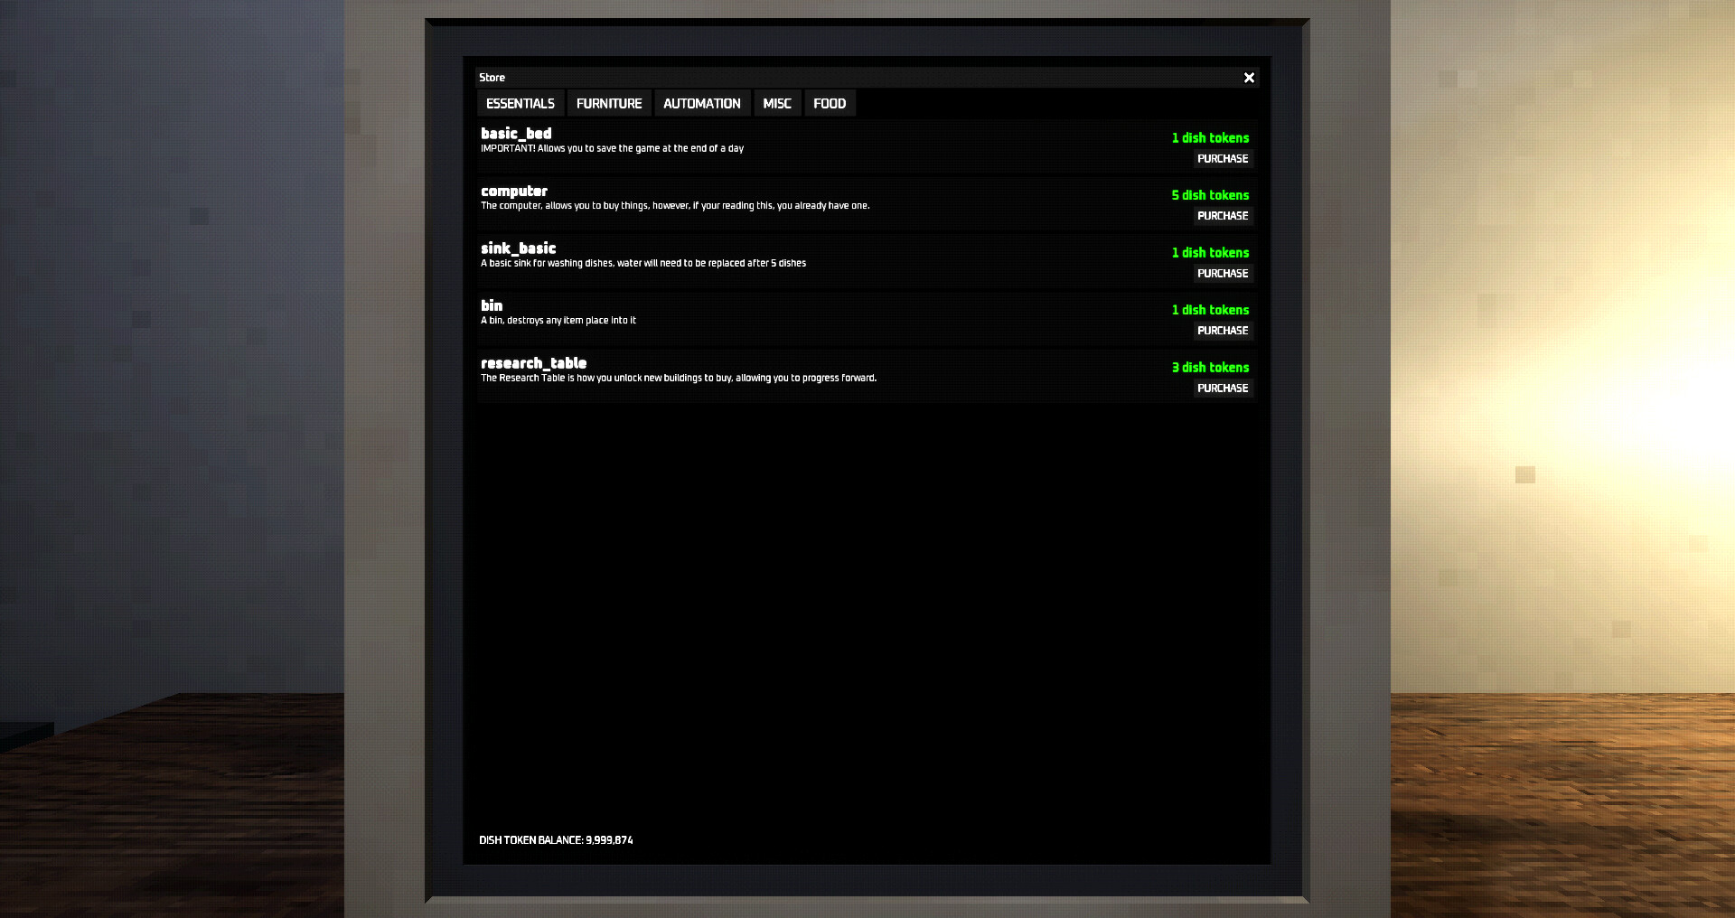Select the basic_bed item title
1735x918 pixels.
[518, 134]
